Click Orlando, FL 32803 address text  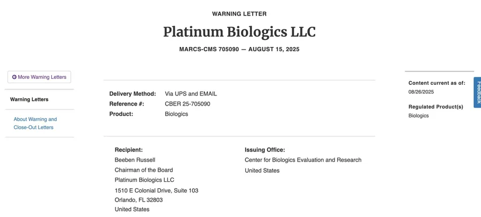[x=138, y=200]
